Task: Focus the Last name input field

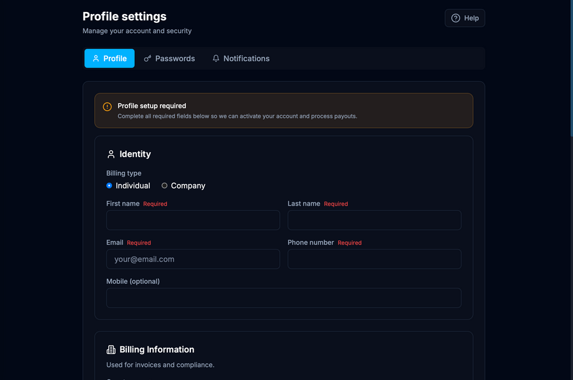Action: [x=374, y=220]
